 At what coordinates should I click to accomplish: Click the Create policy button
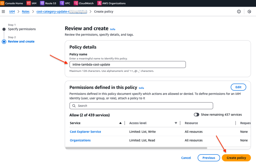point(236,158)
